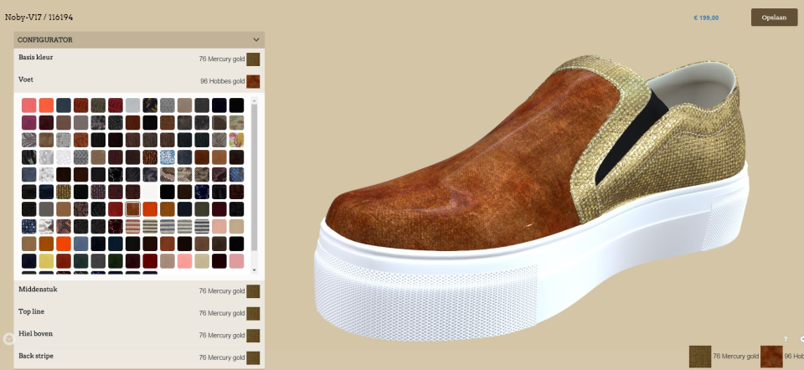
Task: Pick the olive green material swatch
Action: point(202,208)
